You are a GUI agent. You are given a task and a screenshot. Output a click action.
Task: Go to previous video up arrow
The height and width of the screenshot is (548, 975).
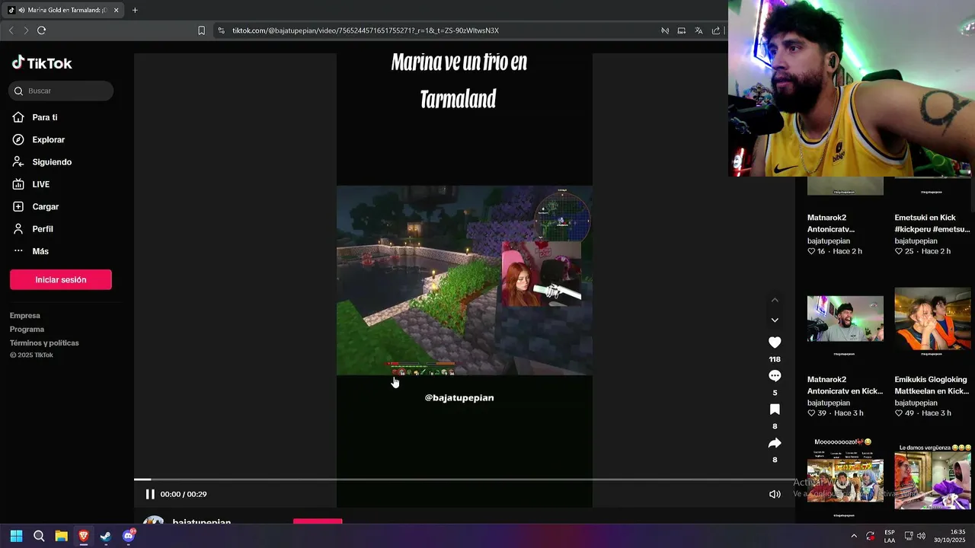[x=775, y=301]
